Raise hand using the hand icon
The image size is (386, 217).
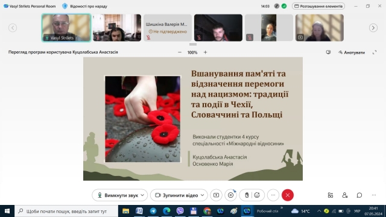[x=247, y=195]
